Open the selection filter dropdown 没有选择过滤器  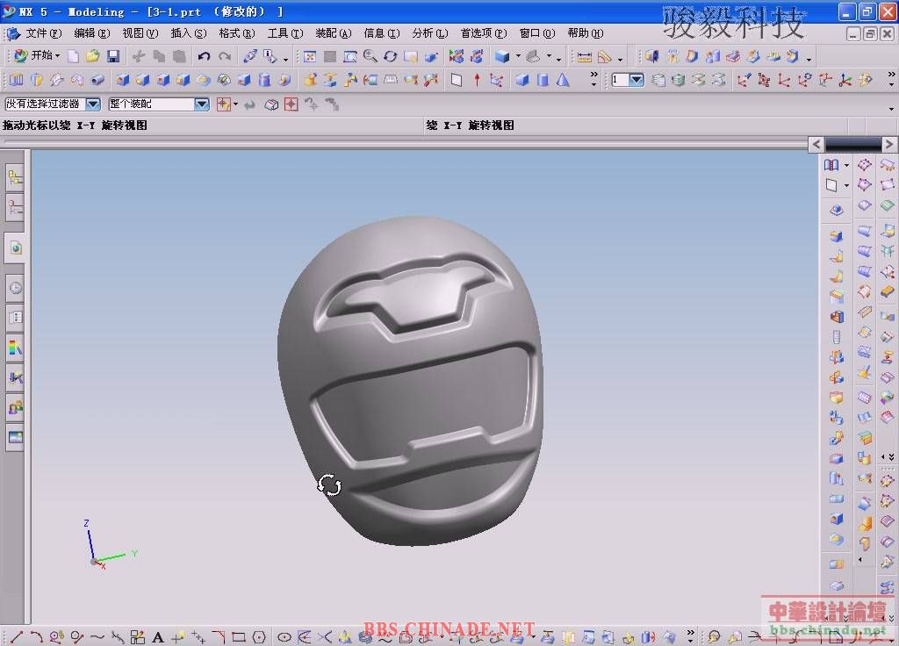[92, 104]
